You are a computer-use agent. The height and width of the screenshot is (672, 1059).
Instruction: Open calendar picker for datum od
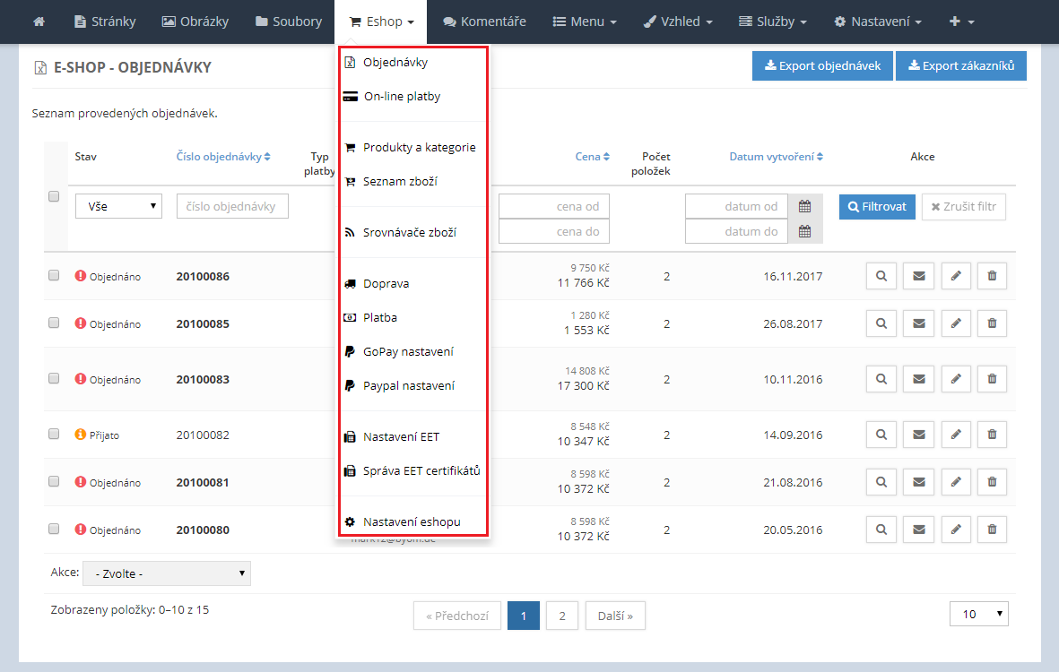(805, 206)
